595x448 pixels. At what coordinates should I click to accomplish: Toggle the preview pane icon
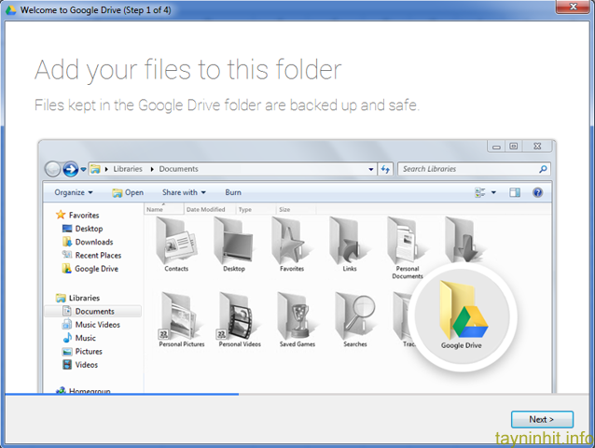(x=514, y=192)
